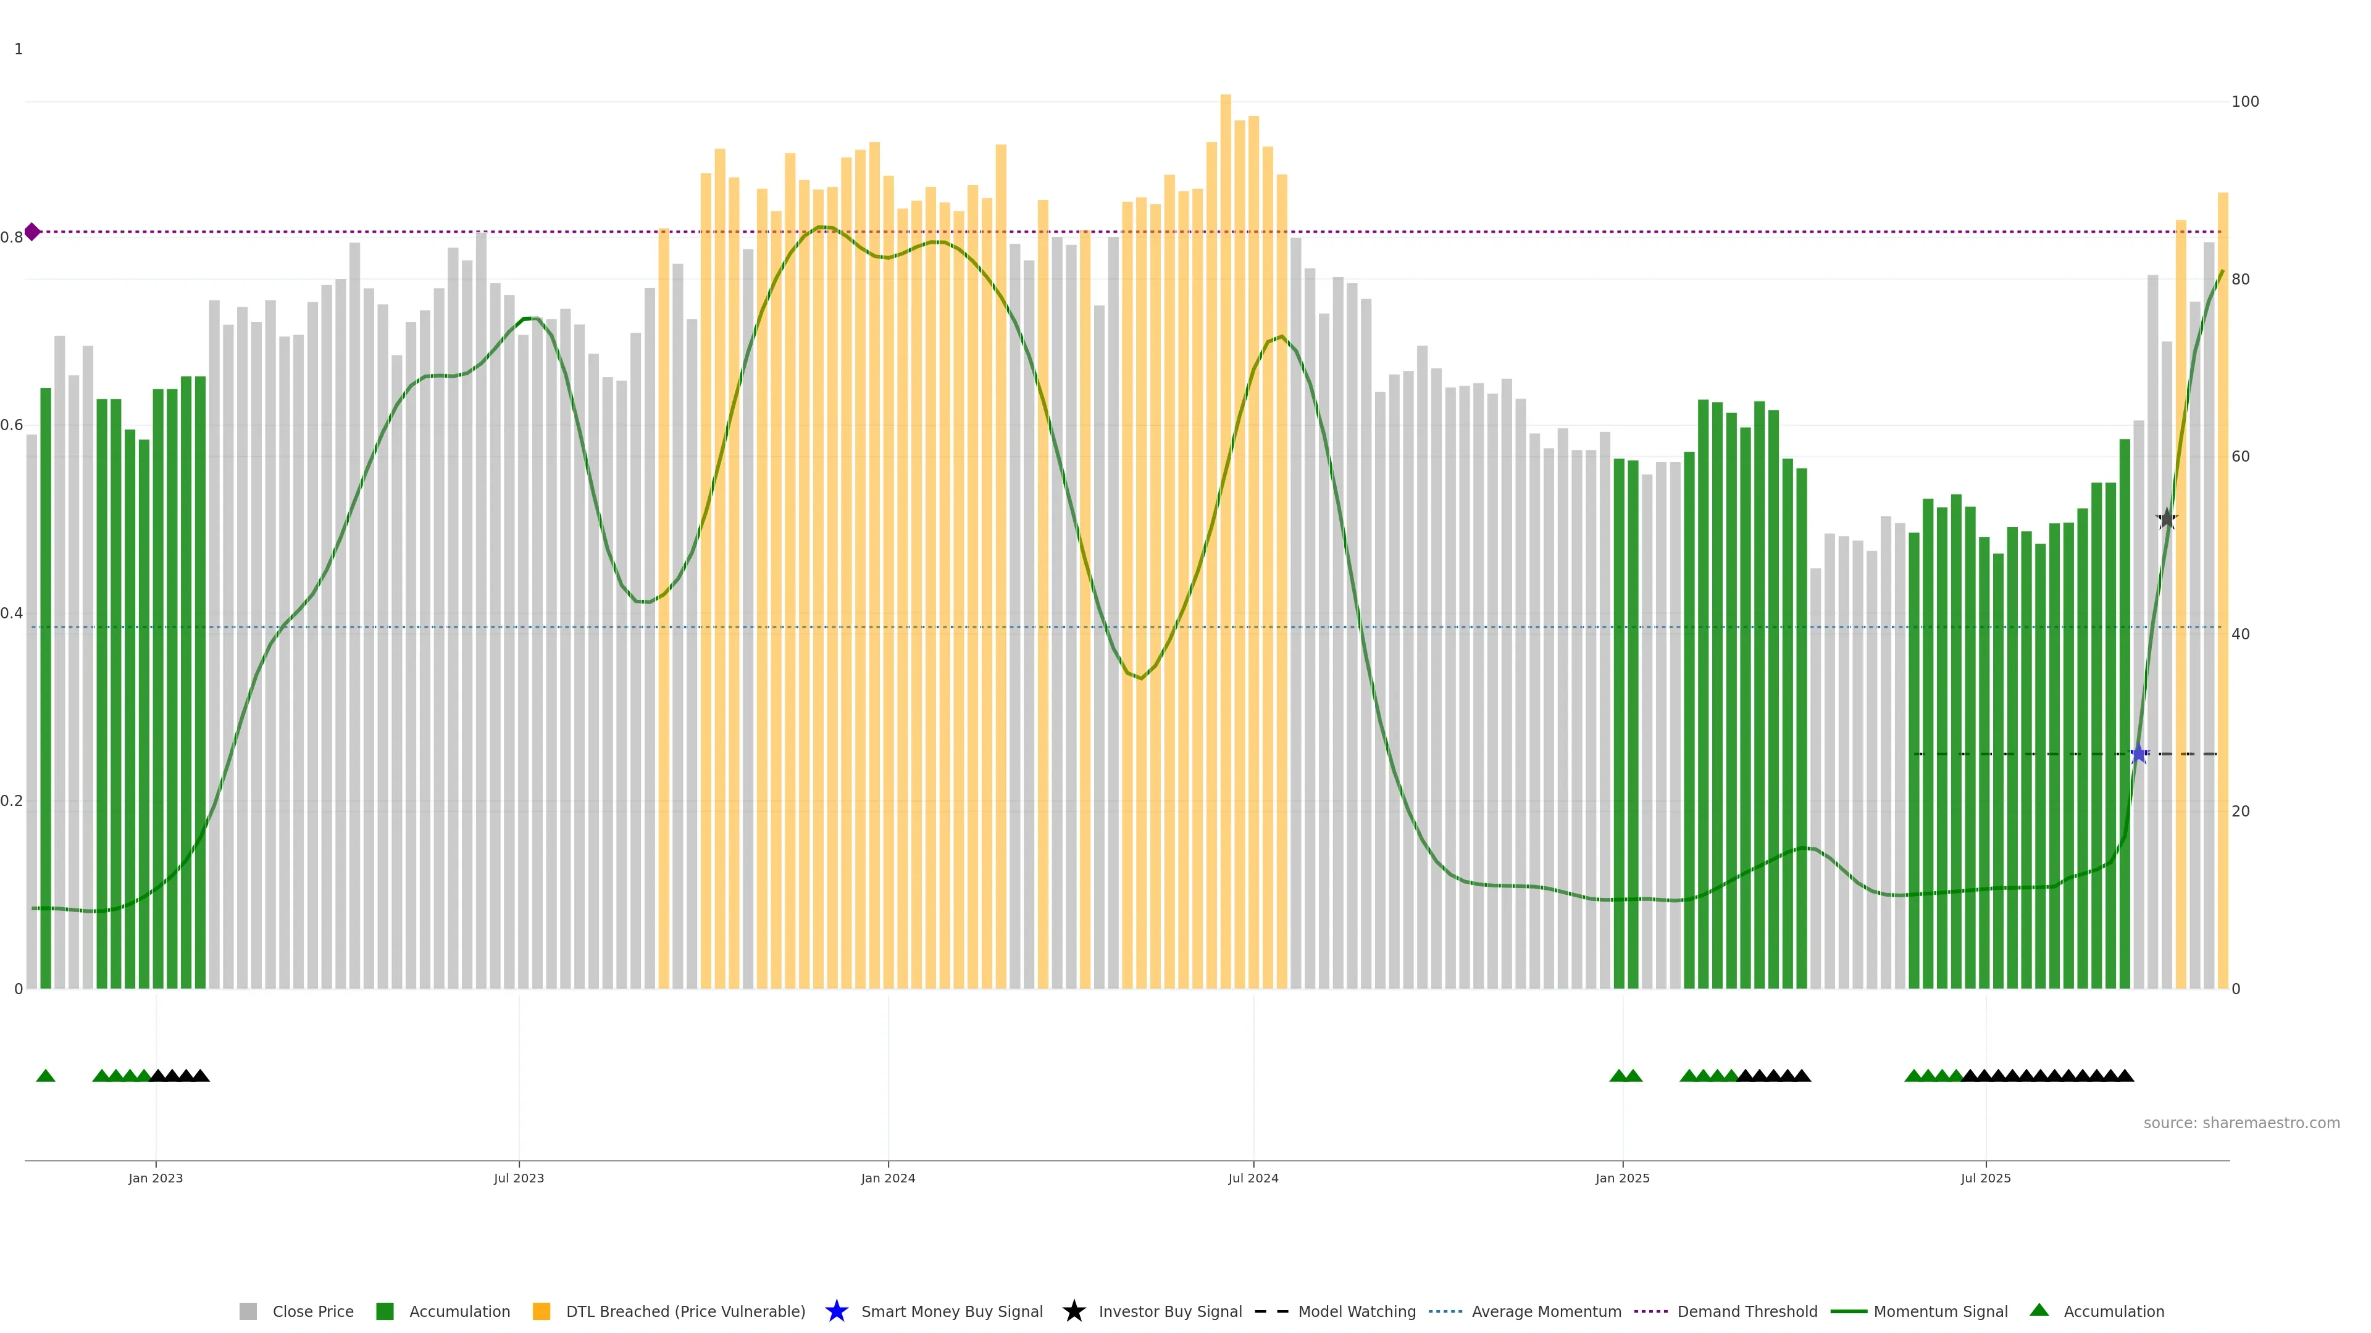Click the purple diamond Demand Threshold marker
The image size is (2371, 1333).
point(32,232)
